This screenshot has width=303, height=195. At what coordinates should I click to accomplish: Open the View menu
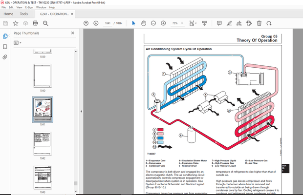click(x=19, y=7)
